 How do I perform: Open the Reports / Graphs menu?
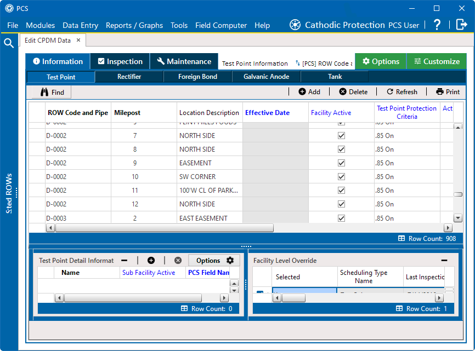(x=134, y=25)
